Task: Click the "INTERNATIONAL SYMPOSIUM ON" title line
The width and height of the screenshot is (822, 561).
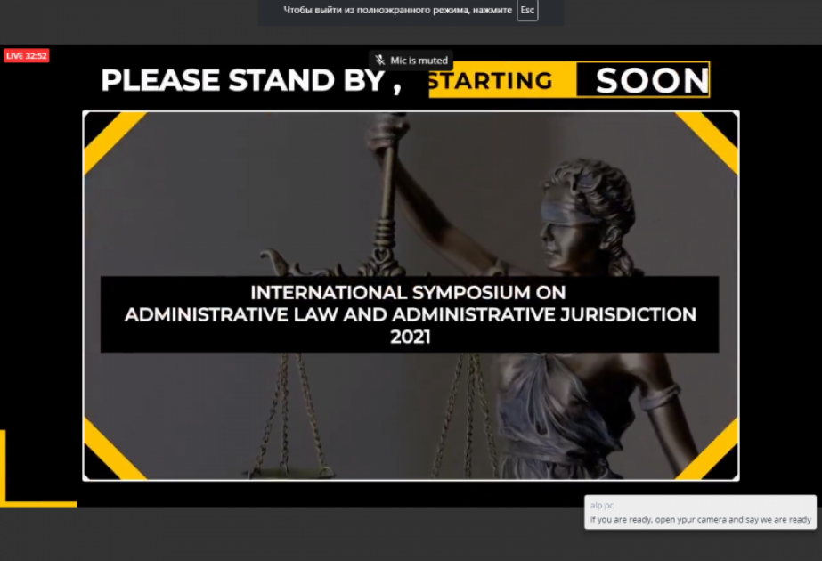Action: click(408, 293)
